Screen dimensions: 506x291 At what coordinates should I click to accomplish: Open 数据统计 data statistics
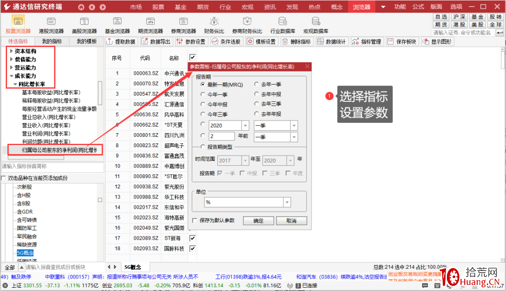point(332,42)
